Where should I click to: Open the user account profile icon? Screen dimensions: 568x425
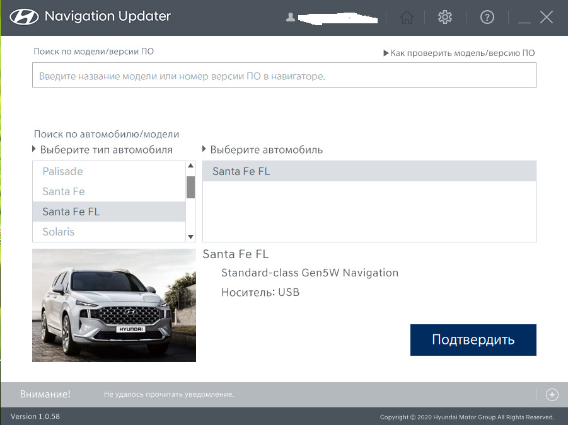click(290, 17)
